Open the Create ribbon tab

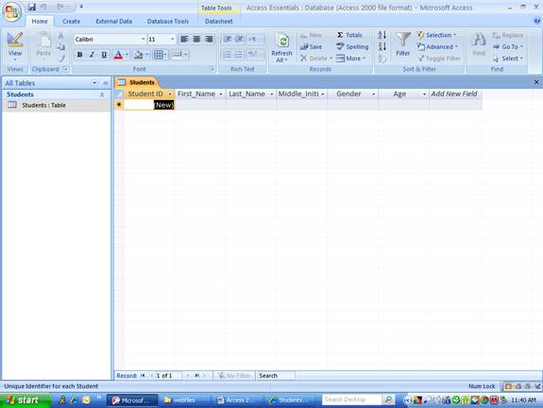[x=72, y=21]
